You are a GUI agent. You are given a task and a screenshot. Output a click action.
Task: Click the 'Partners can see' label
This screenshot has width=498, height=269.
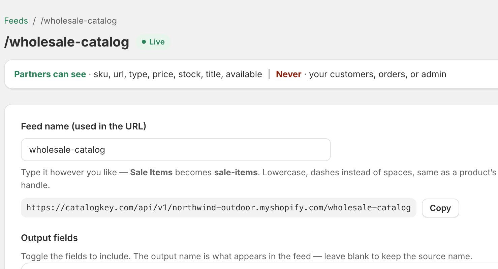coord(50,74)
